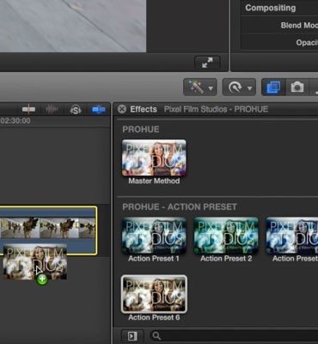Toggle audio skimming waveform icon
This screenshot has width=318, height=344.
click(52, 109)
